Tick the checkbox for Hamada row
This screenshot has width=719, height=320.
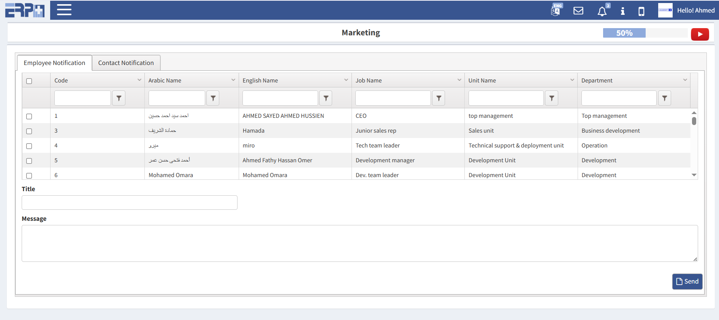click(x=29, y=131)
